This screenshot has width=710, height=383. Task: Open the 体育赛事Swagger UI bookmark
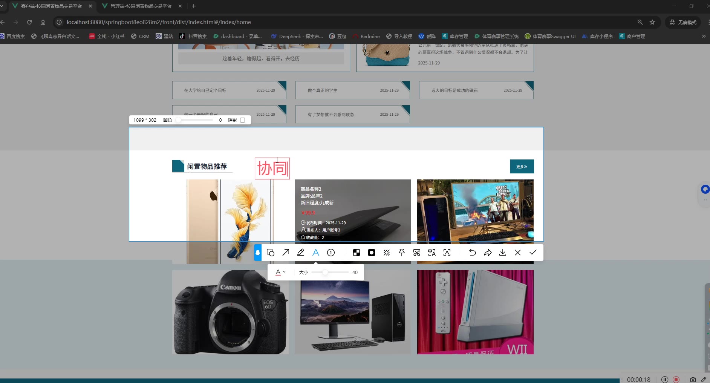(x=550, y=36)
